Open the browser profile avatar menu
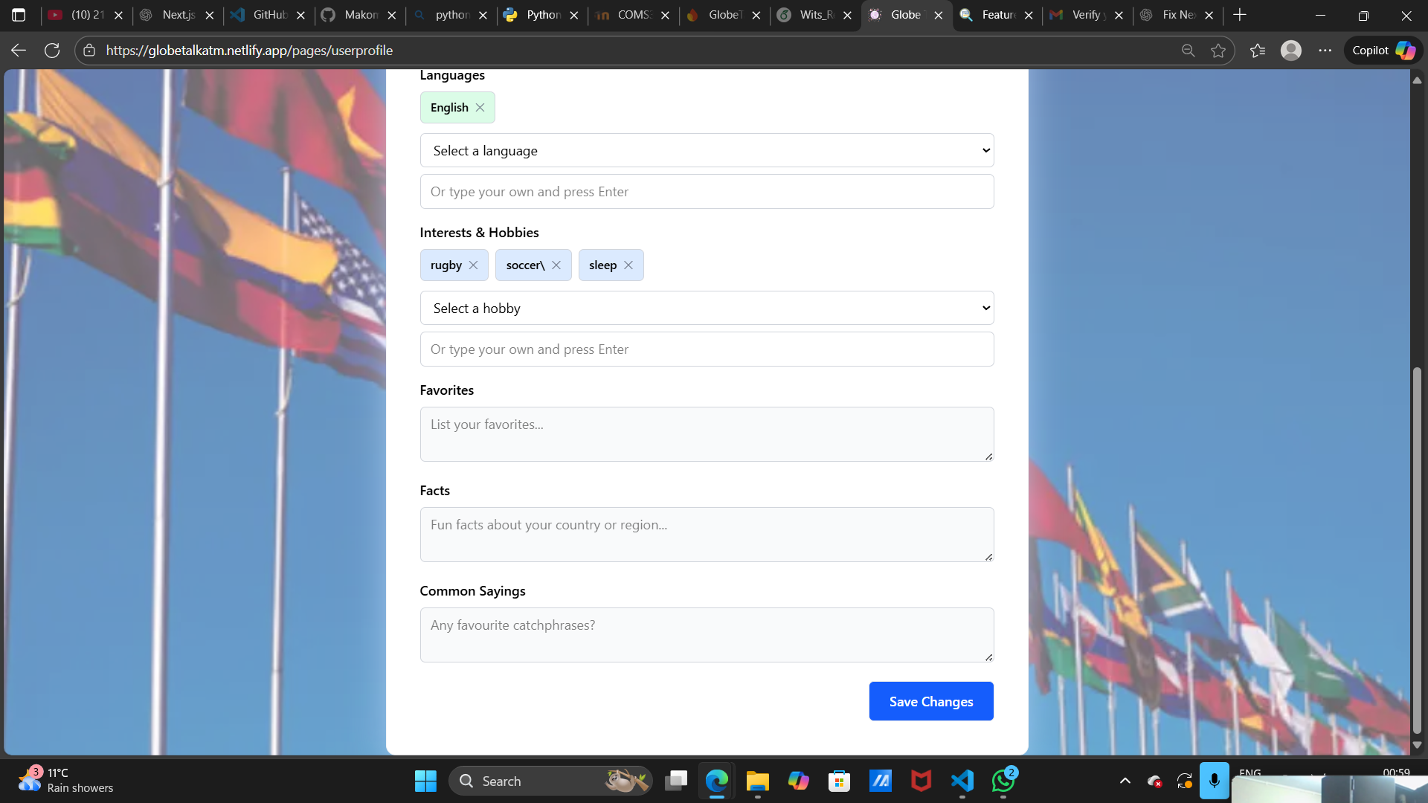The image size is (1428, 803). (x=1292, y=50)
